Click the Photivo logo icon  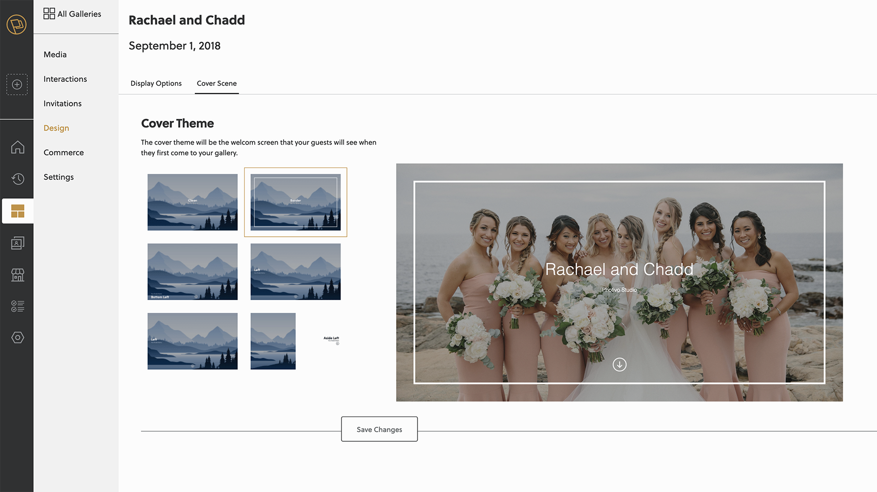click(x=17, y=24)
